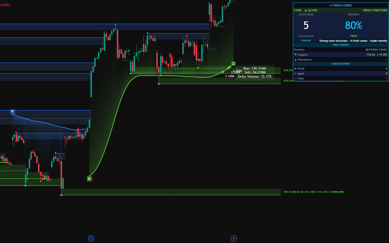The image size is (389, 243).
Task: Click the purple lightning bolt event marker
Action: [234, 239]
